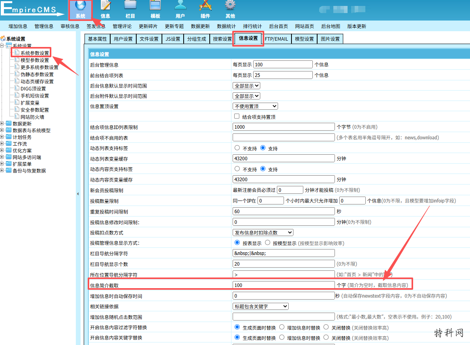Open 伪静态参数设置 in the sidebar tree
The height and width of the screenshot is (345, 470).
[x=37, y=74]
